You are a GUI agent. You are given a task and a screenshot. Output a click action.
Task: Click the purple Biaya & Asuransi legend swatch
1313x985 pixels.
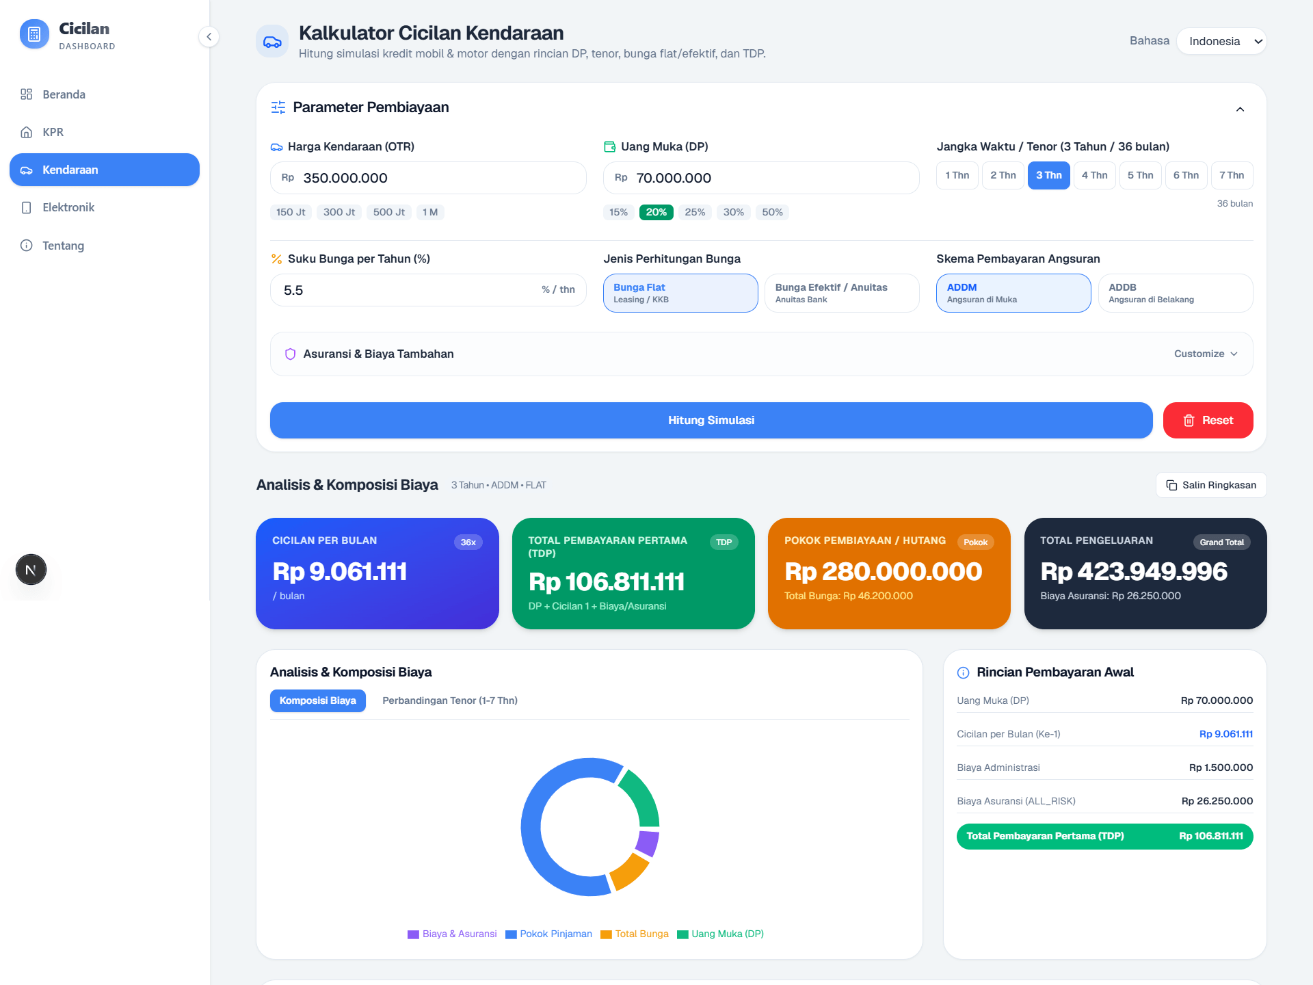[x=413, y=934]
